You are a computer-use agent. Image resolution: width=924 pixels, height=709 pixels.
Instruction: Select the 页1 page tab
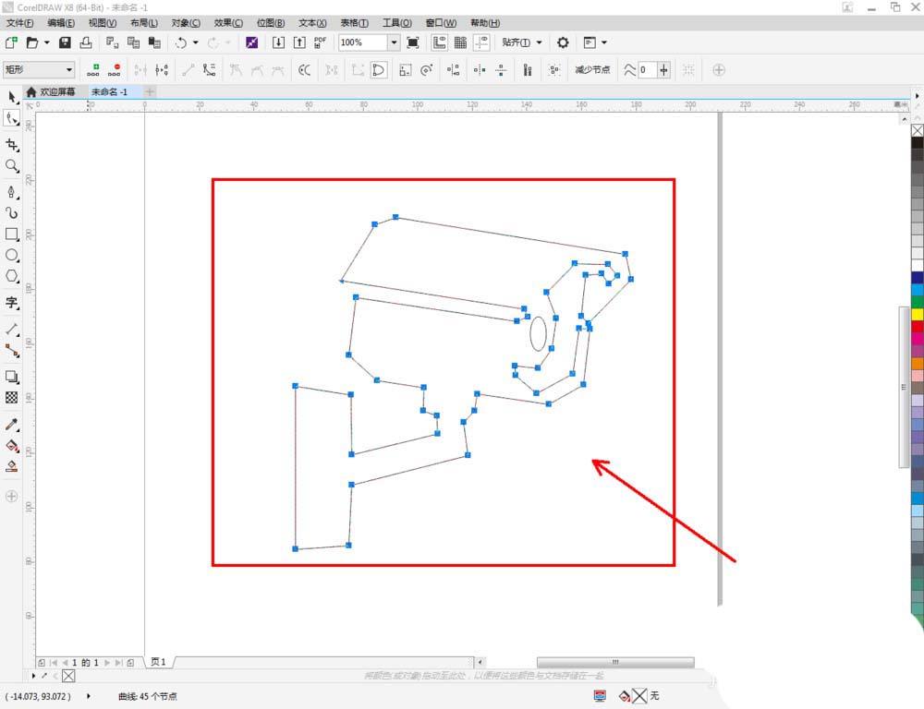tap(158, 662)
